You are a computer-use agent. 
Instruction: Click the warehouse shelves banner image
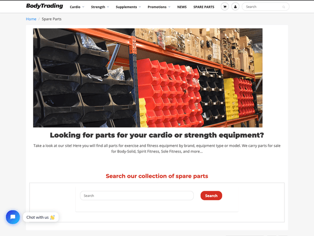(148, 78)
